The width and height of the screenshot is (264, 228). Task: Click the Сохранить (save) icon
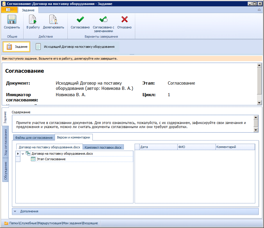coord(11,19)
